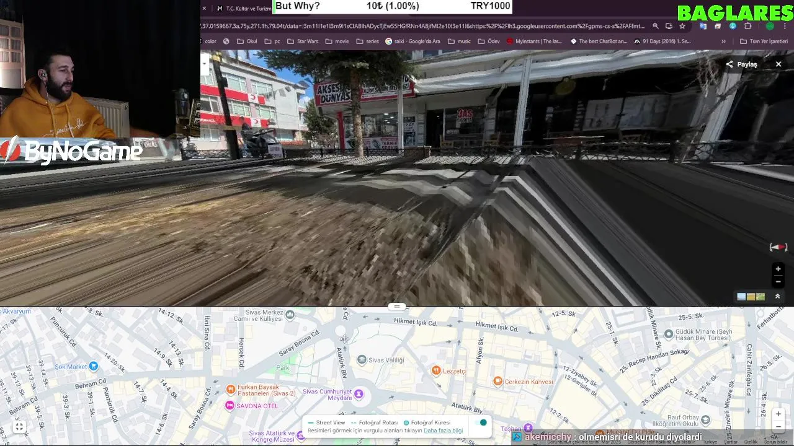Select the Rauf Orbay İlköğretim Okulu marker

pos(706,420)
